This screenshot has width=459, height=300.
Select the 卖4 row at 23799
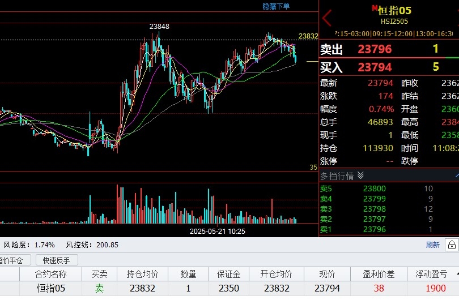(x=389, y=199)
